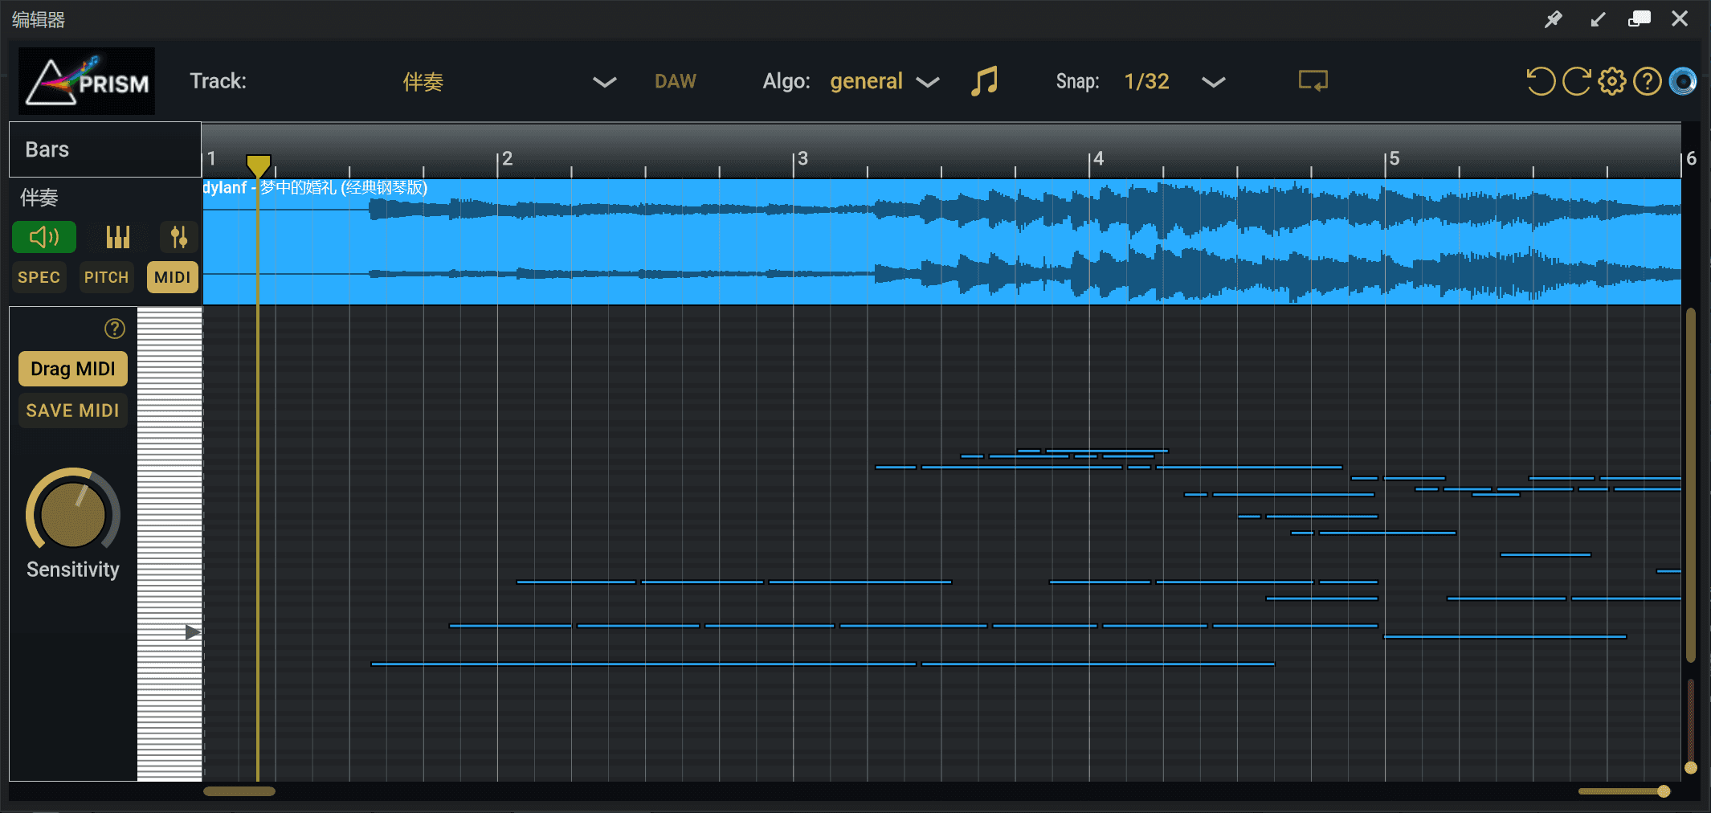Click the horizontal zoom slider handle

tap(1664, 791)
